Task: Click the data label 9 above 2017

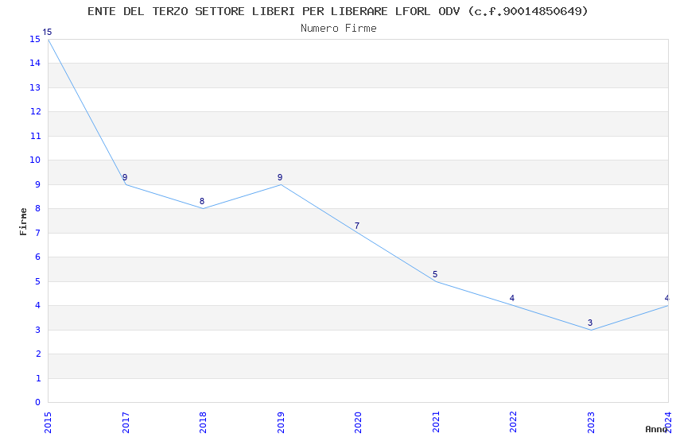Action: click(125, 177)
